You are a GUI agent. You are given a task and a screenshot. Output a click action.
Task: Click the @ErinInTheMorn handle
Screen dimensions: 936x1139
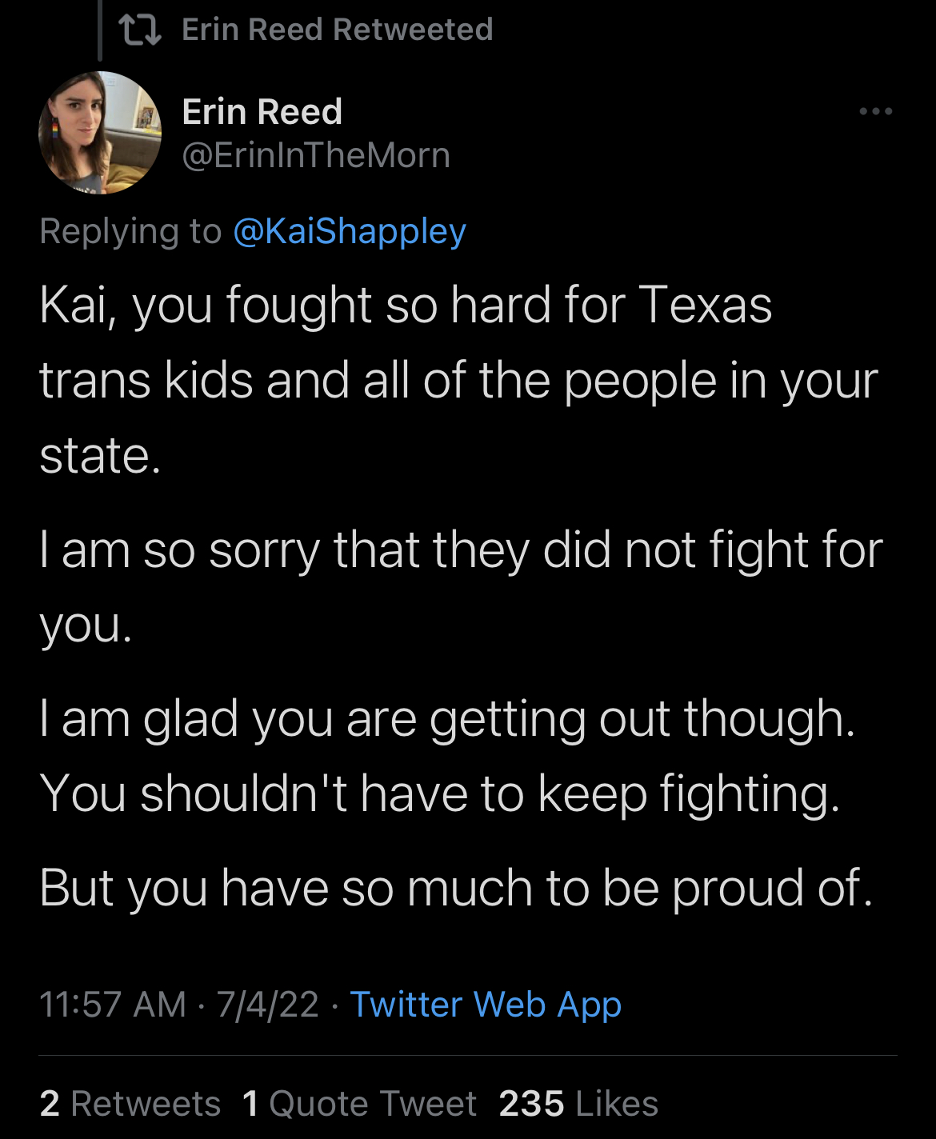click(x=316, y=155)
